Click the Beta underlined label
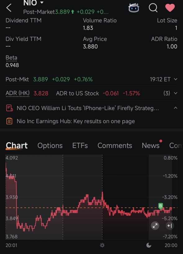 point(11,58)
